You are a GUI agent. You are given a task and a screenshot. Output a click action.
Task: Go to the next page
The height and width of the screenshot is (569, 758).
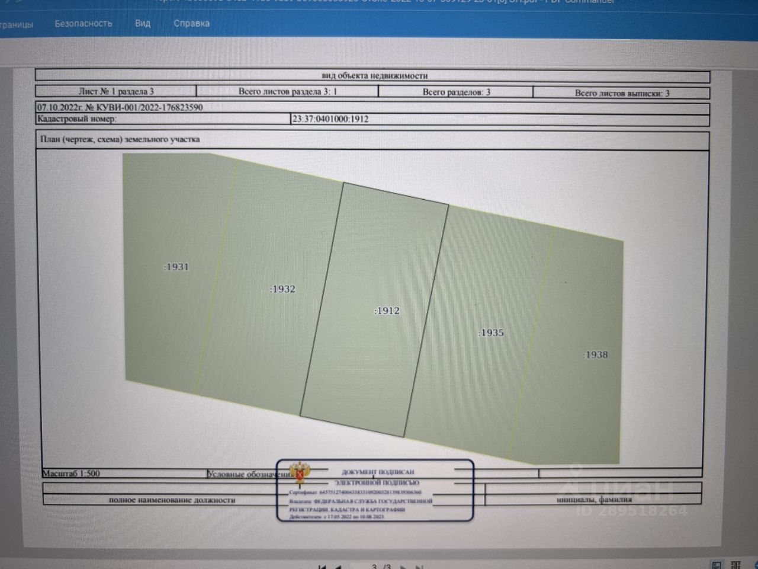[403, 567]
